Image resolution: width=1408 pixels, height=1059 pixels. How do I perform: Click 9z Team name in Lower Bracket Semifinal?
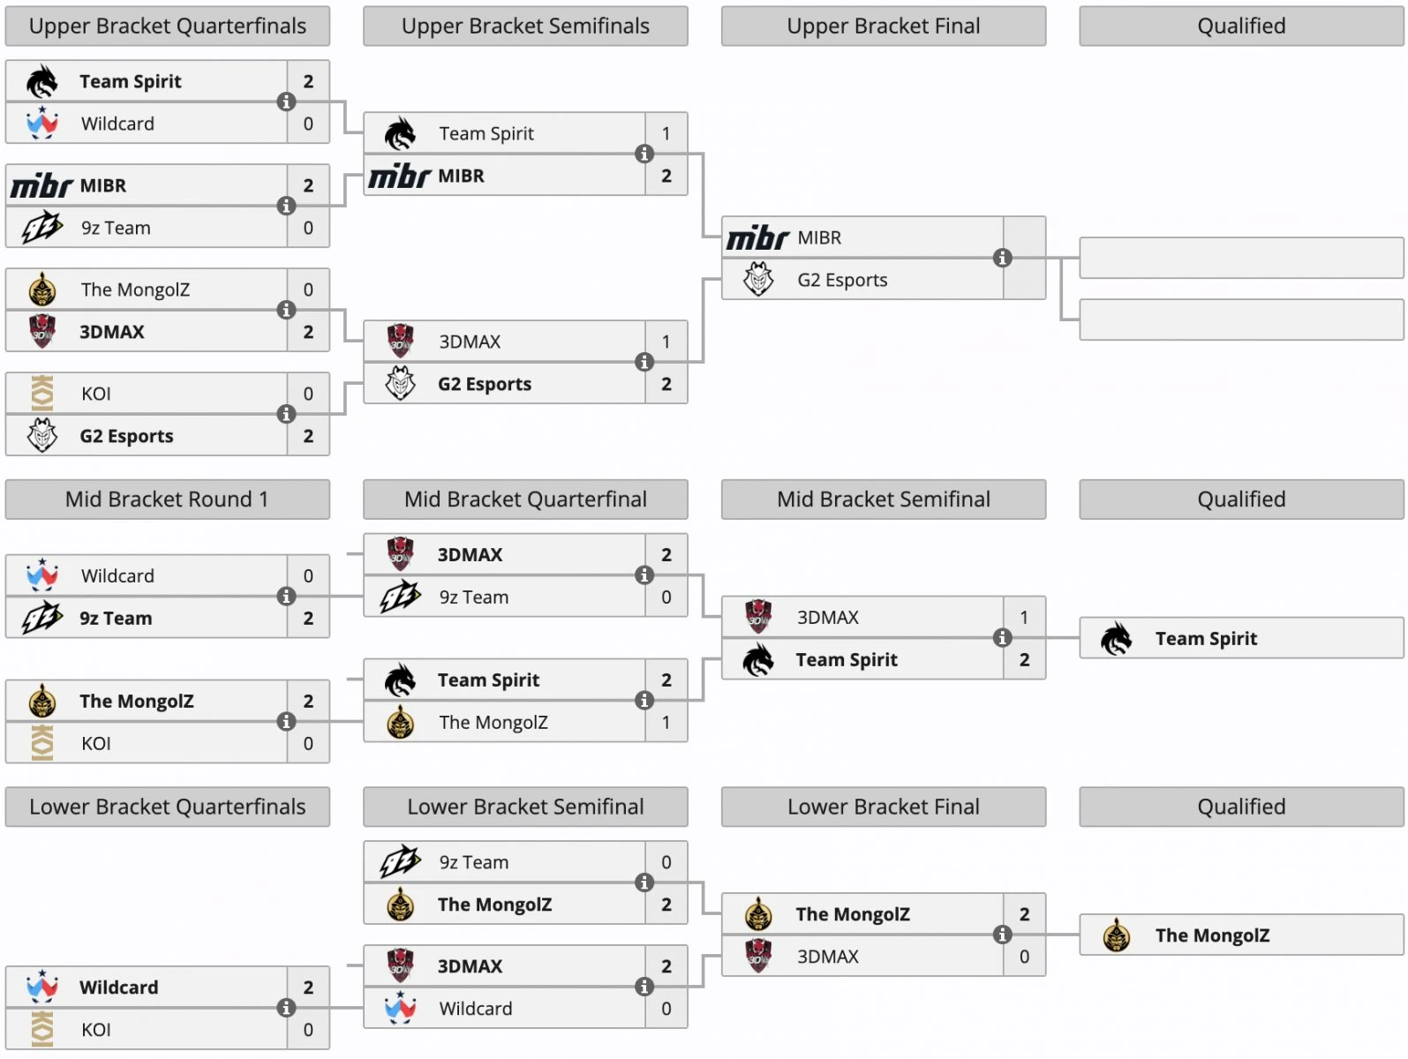tap(474, 862)
